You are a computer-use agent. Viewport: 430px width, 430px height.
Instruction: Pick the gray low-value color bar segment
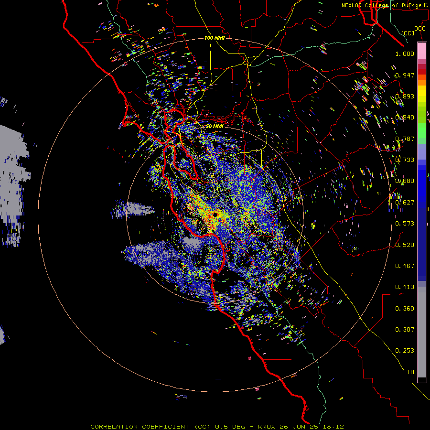[x=422, y=332]
